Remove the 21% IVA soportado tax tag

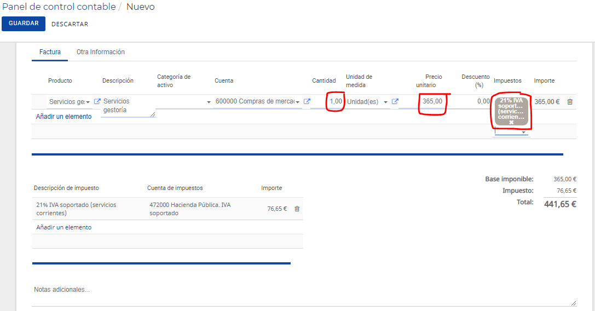511,122
